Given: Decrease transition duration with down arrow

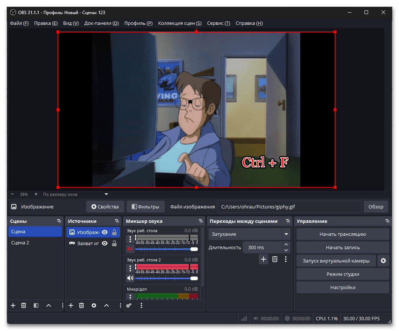Looking at the screenshot, I should pos(286,250).
